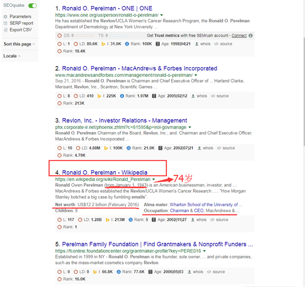This screenshot has width=305, height=287.
Task: Click the Export CSV option
Action: pyautogui.click(x=21, y=30)
